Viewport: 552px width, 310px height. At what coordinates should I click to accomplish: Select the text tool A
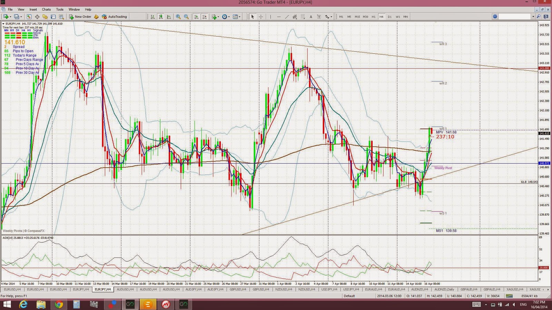click(x=311, y=17)
